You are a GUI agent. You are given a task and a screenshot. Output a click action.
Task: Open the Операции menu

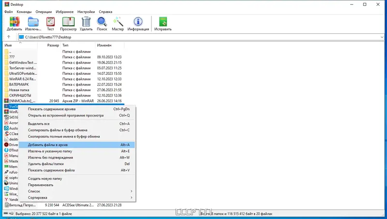[x=44, y=12]
